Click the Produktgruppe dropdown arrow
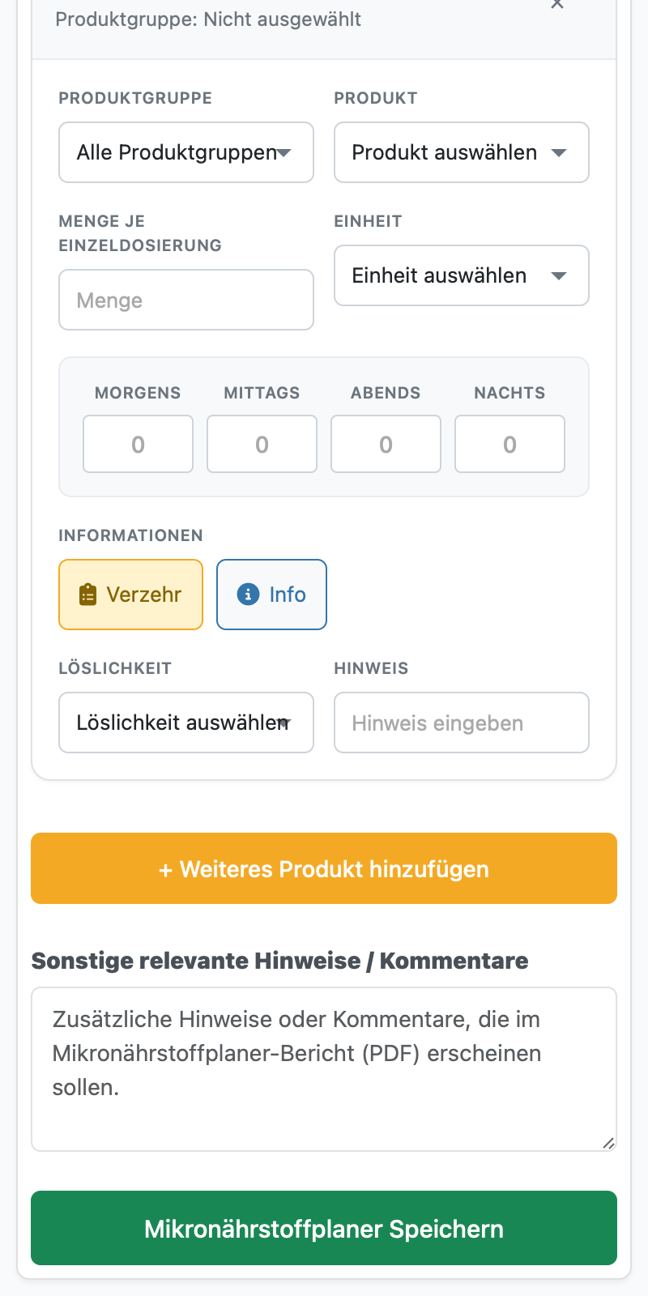Viewport: 648px width, 1296px height. click(x=284, y=152)
